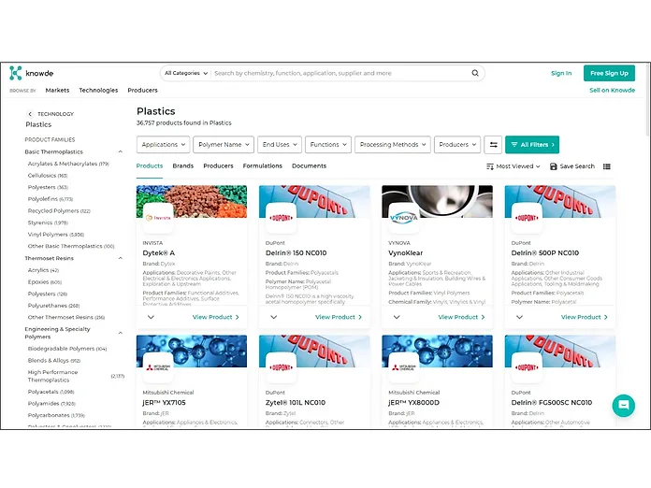Click the Sell on Knowde link
The width and height of the screenshot is (651, 488).
click(x=612, y=90)
